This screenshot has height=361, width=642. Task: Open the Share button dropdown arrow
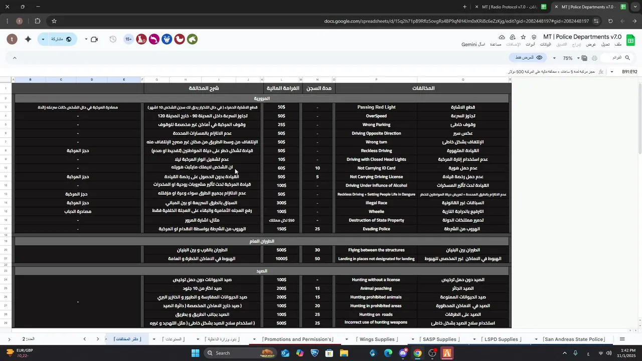pos(43,39)
